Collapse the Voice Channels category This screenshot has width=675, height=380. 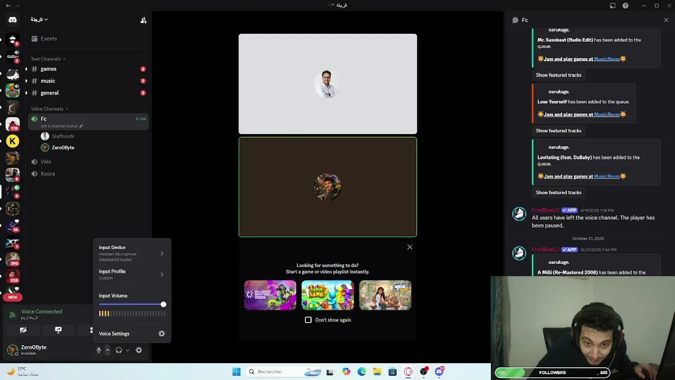pyautogui.click(x=49, y=109)
